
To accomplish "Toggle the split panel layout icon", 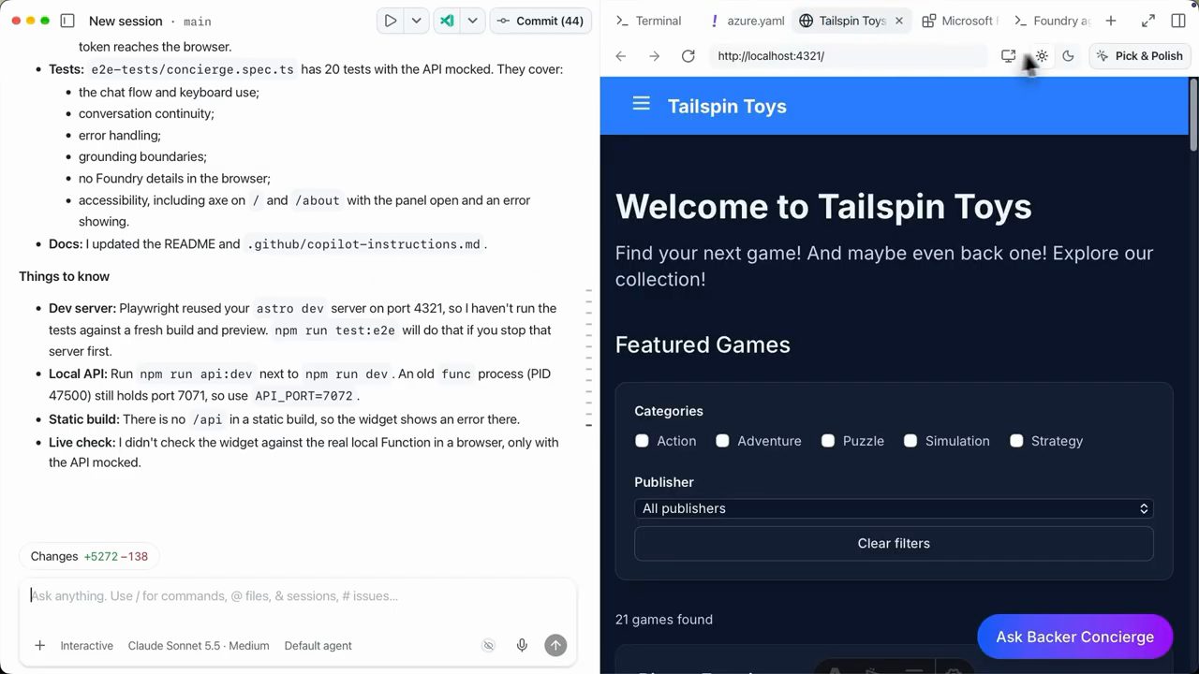I will coord(1178,21).
